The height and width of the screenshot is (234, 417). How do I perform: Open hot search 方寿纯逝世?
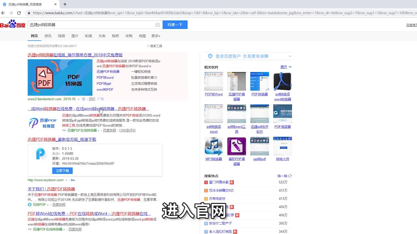point(217,199)
